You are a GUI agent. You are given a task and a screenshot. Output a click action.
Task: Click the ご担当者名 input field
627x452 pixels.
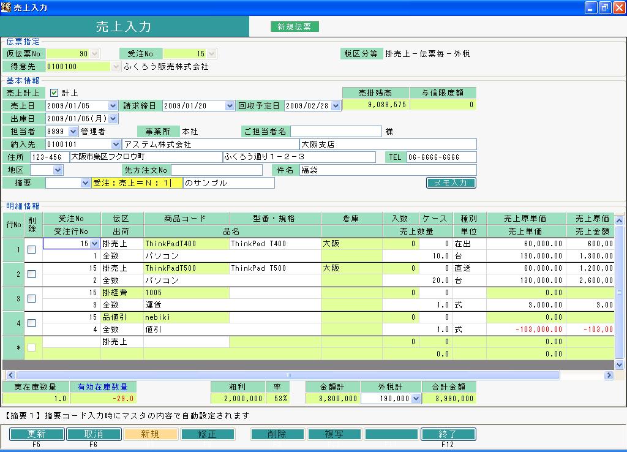(336, 131)
